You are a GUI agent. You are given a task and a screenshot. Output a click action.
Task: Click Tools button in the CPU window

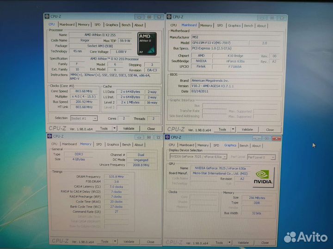104,128
